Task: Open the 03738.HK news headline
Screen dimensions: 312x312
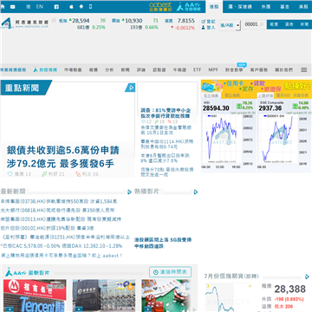Action: (59, 201)
